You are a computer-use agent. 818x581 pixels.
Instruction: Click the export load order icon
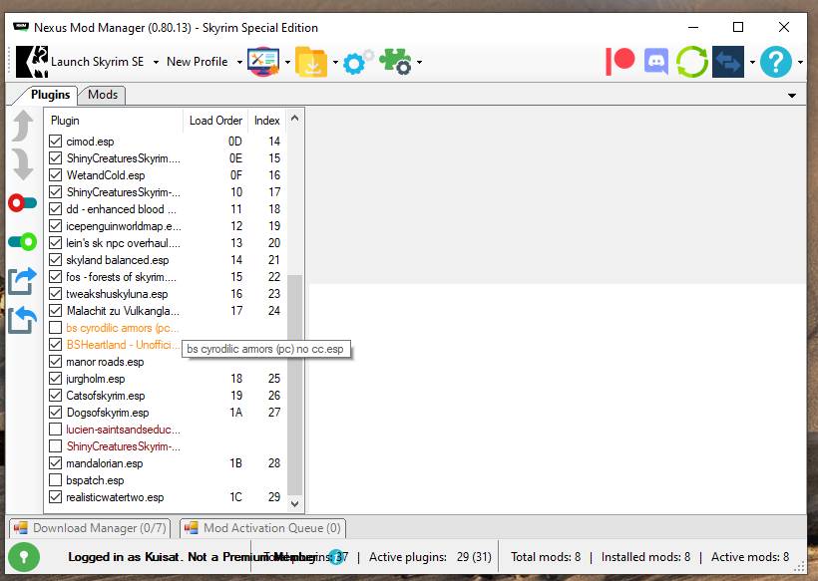point(22,281)
